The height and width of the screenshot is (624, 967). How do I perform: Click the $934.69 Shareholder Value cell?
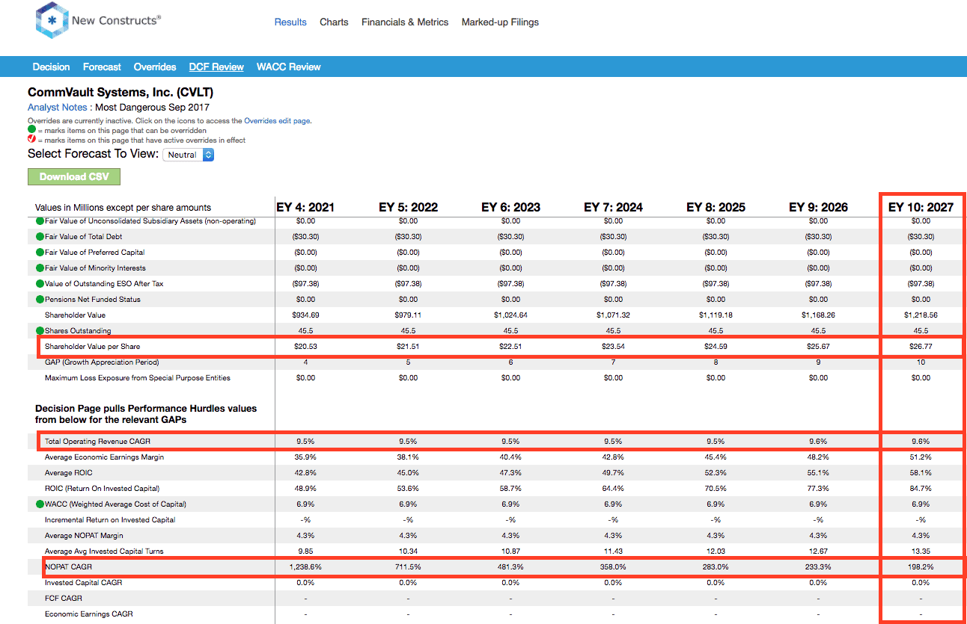[305, 315]
